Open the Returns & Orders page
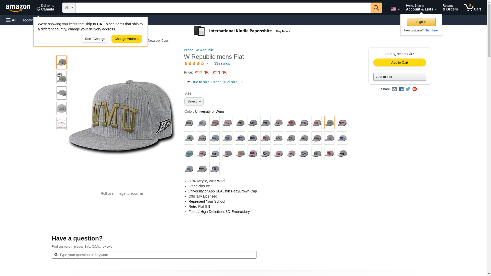Viewport: 491px width, 276px height. coord(450,8)
